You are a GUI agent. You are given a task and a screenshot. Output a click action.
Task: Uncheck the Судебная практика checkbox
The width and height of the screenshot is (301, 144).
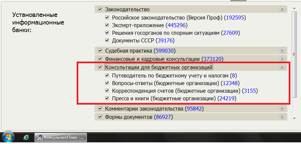point(100,51)
